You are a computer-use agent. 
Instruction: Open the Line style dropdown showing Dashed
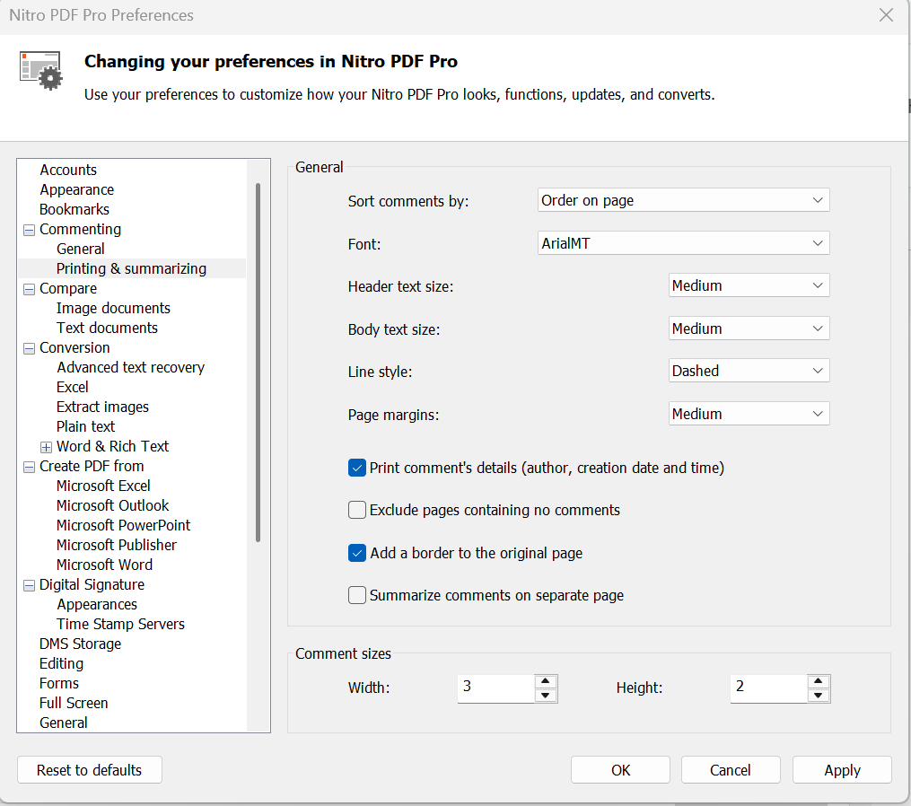[749, 371]
